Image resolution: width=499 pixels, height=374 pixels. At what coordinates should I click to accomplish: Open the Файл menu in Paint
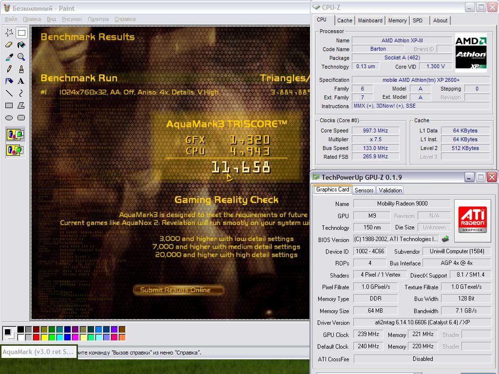click(x=11, y=19)
